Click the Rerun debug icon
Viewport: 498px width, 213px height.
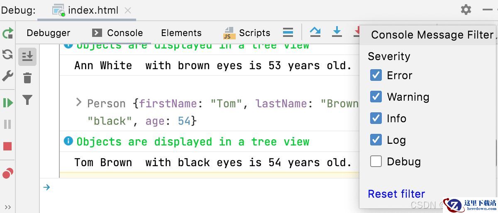pos(7,33)
